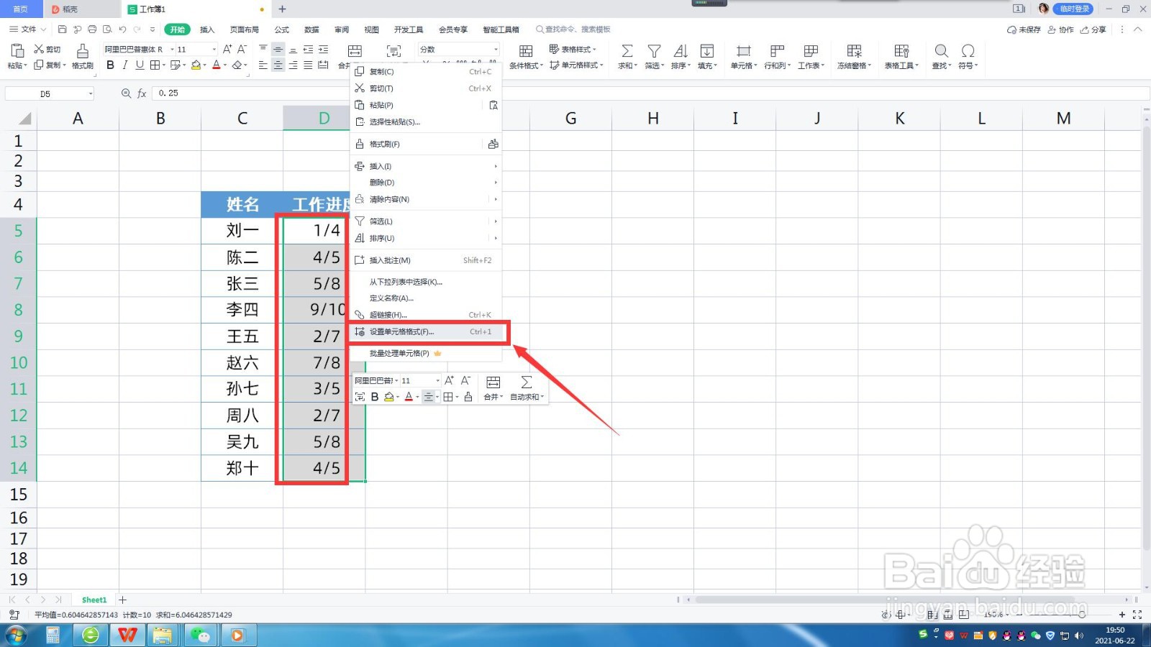Toggle vertical middle alignment in ribbon

(x=278, y=49)
